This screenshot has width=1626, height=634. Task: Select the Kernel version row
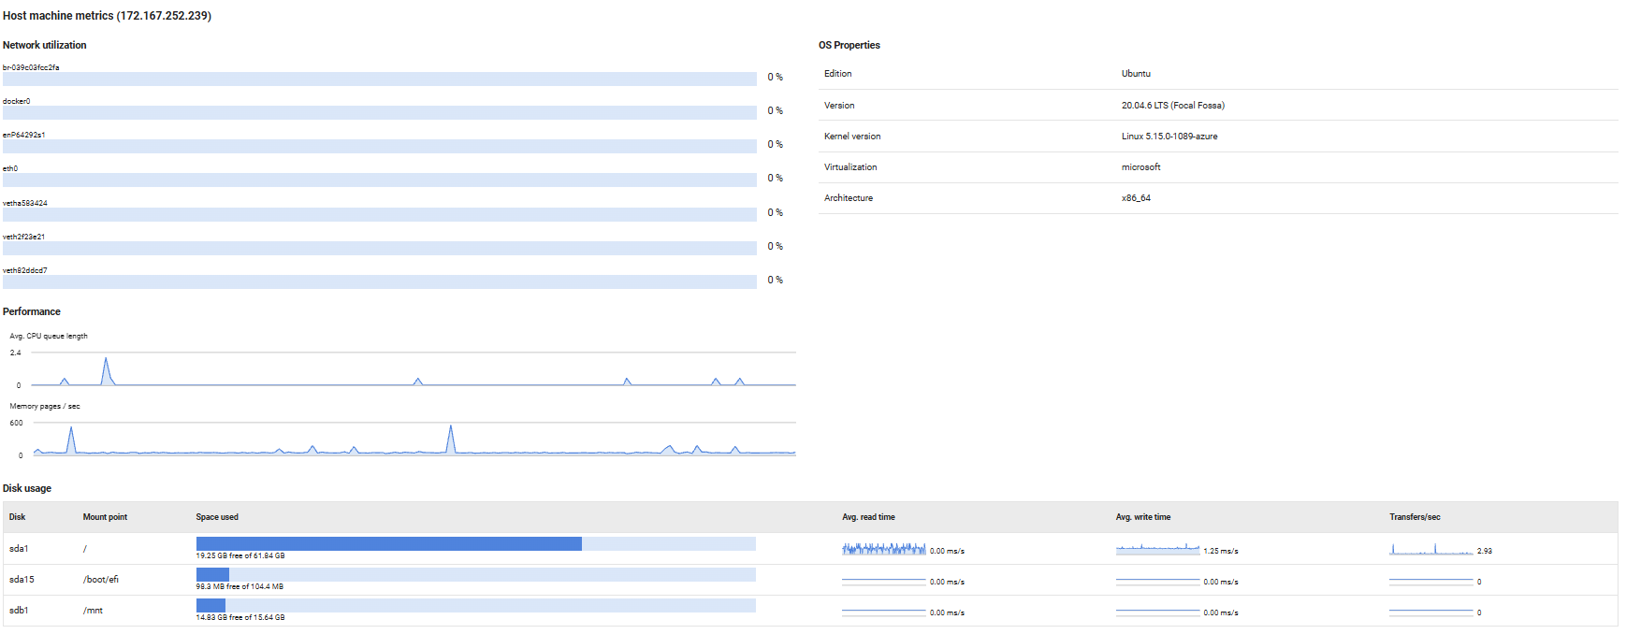tap(1217, 137)
